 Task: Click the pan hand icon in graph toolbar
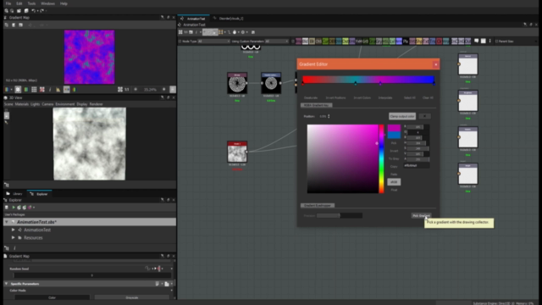click(235, 32)
